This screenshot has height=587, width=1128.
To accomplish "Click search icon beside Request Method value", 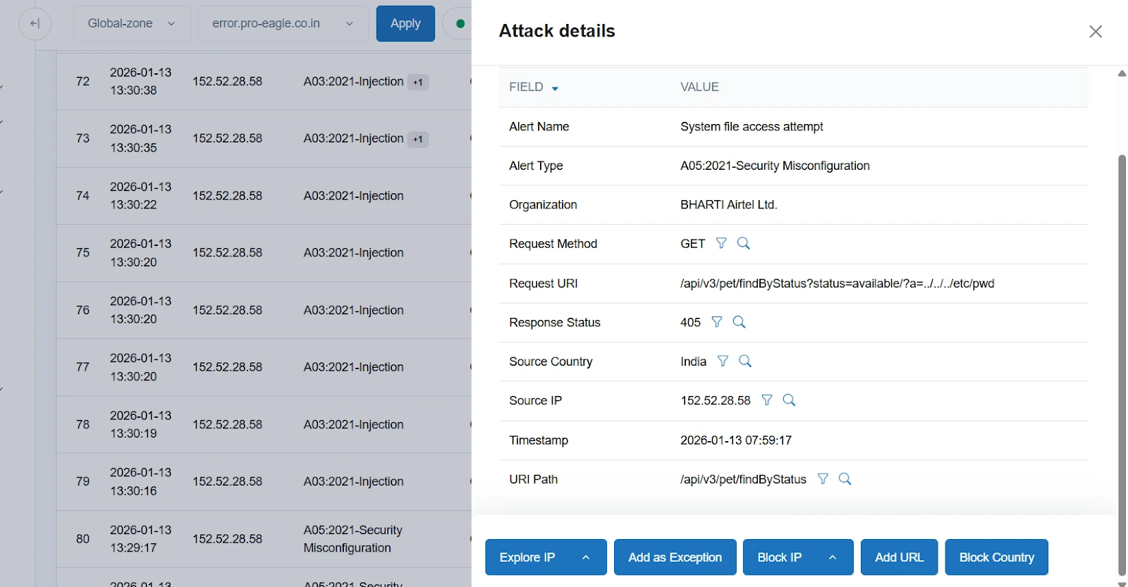I will pos(743,243).
